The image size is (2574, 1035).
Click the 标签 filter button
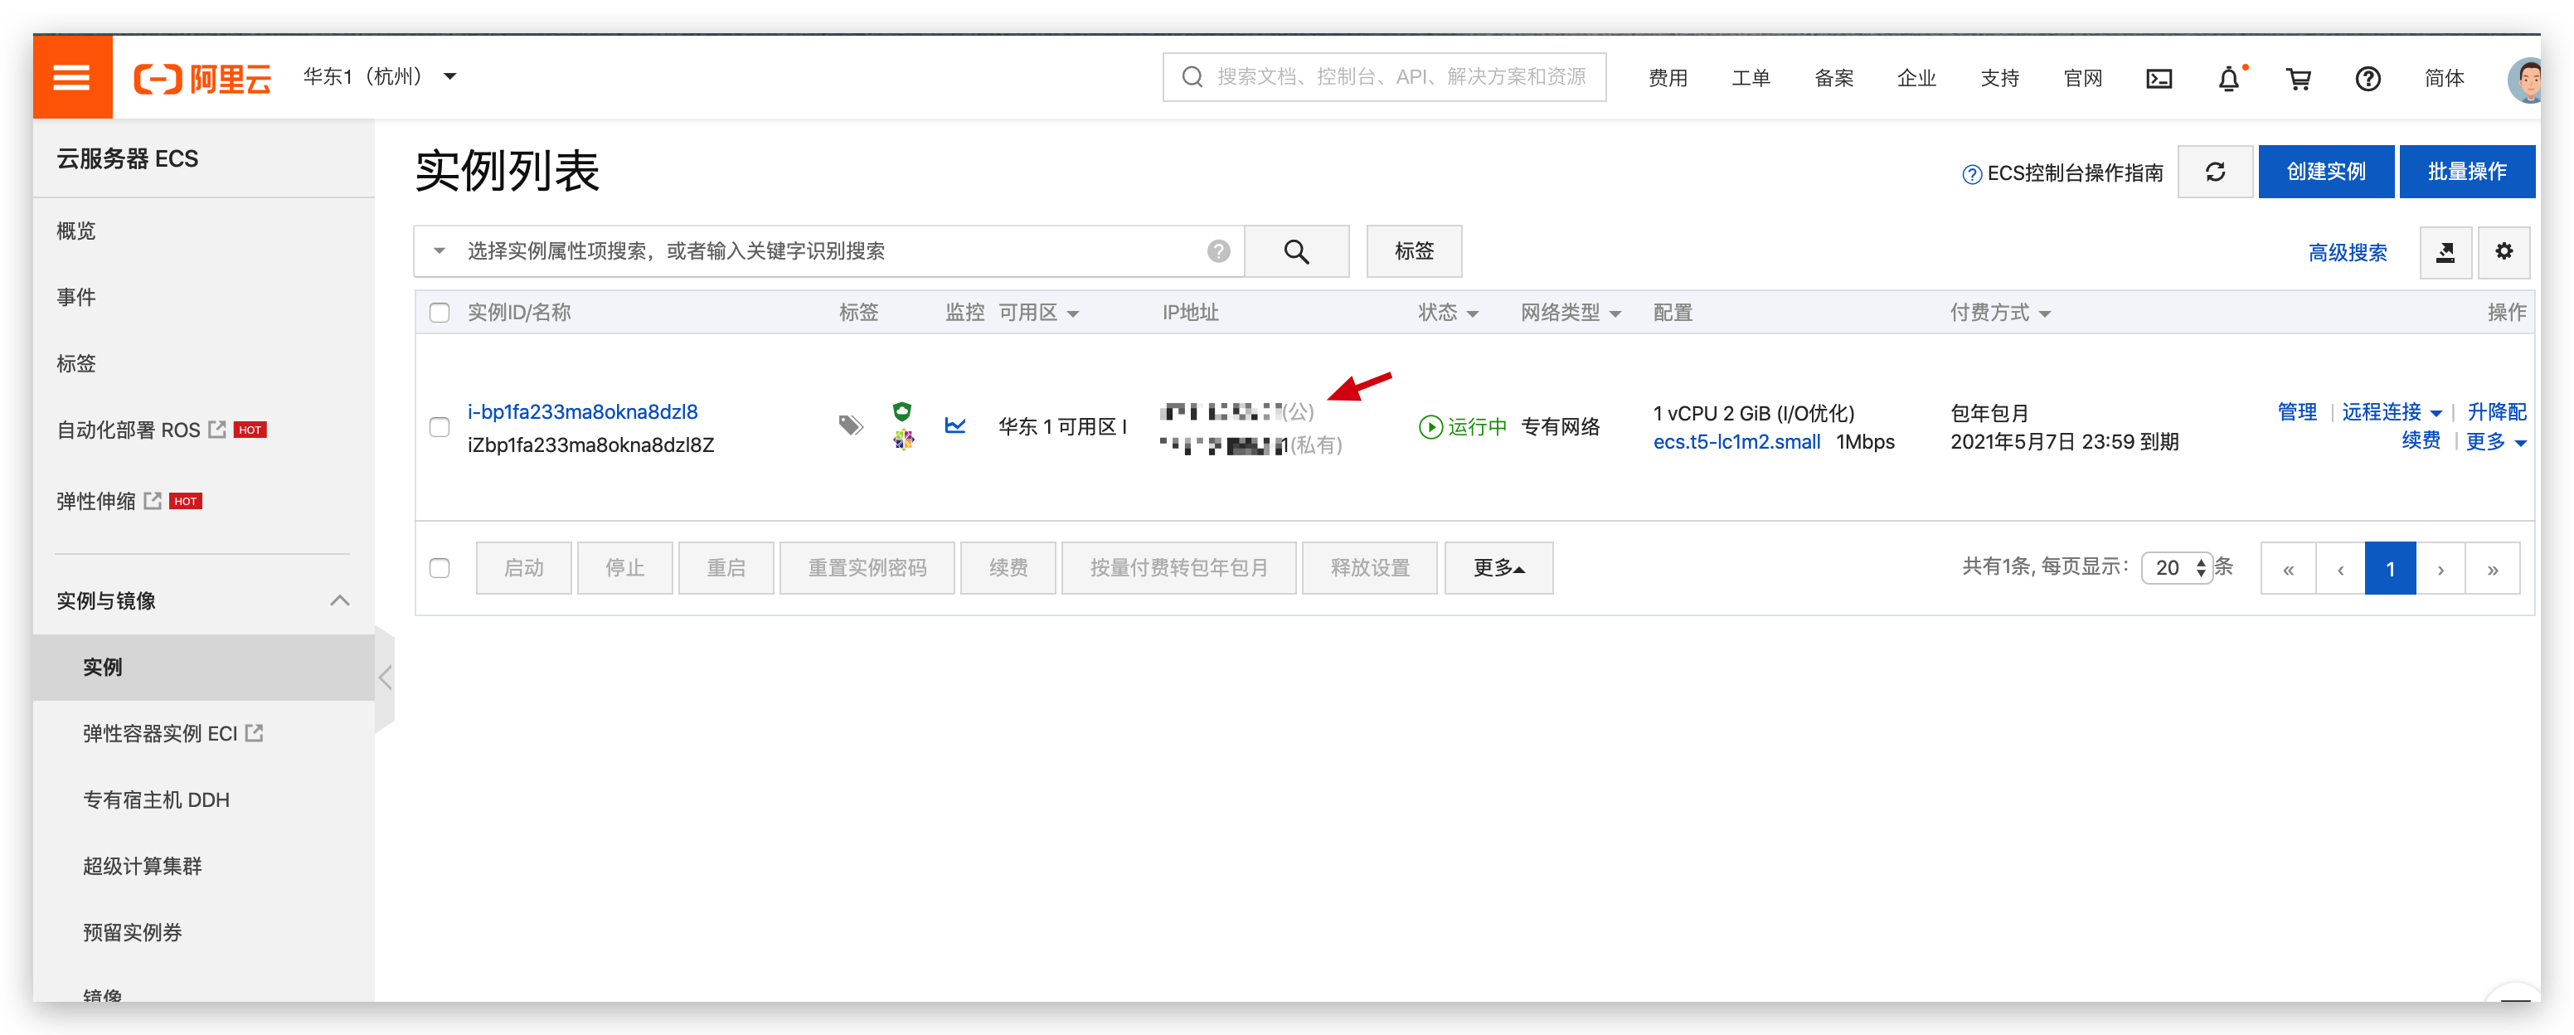click(x=1414, y=252)
